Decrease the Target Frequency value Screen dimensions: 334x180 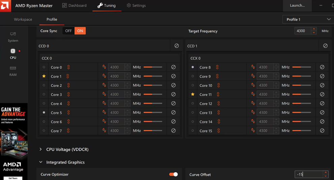pyautogui.click(x=314, y=33)
